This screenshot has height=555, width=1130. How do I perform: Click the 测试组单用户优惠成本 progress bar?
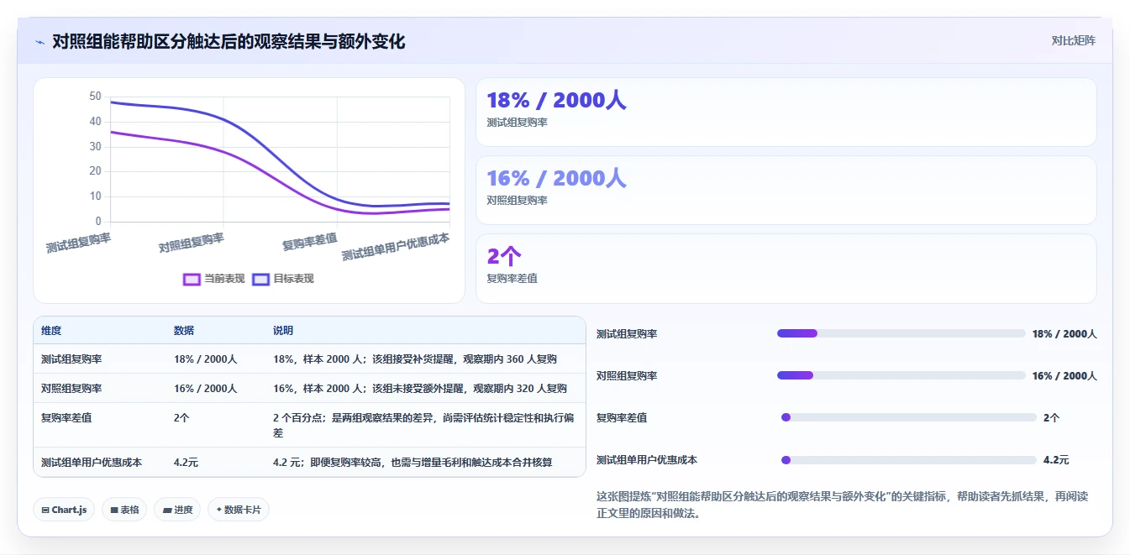(909, 460)
